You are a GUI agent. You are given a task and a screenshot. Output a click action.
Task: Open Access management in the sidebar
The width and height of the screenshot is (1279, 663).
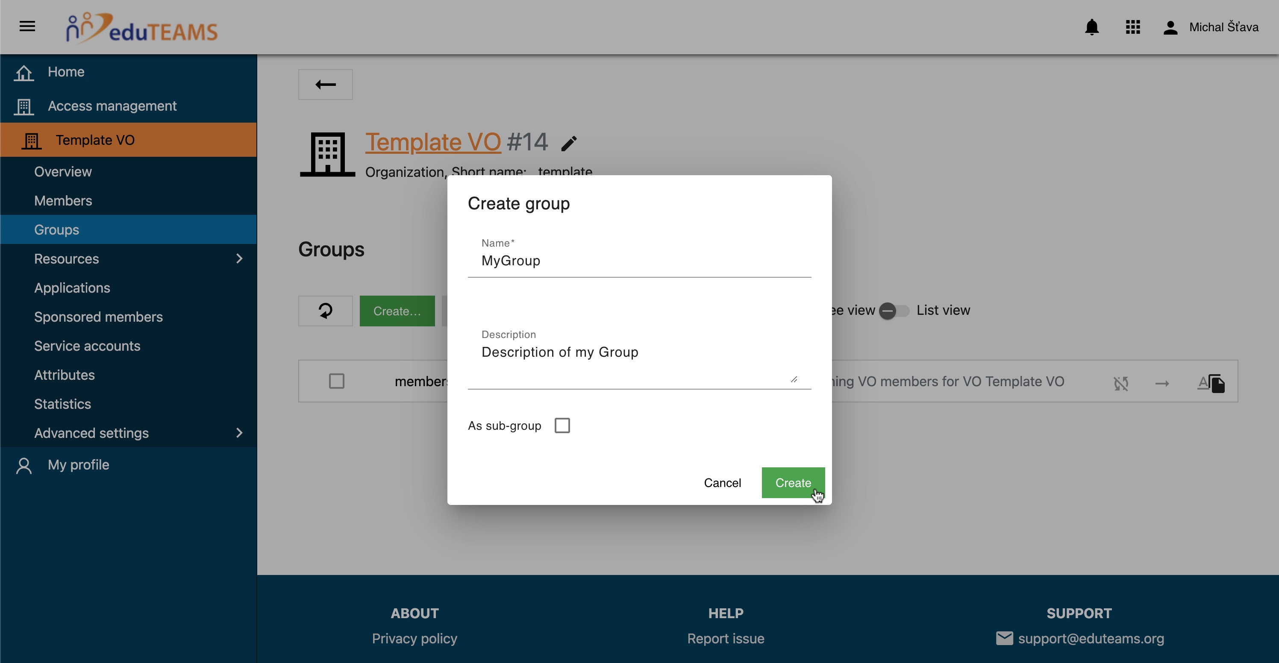(129, 106)
